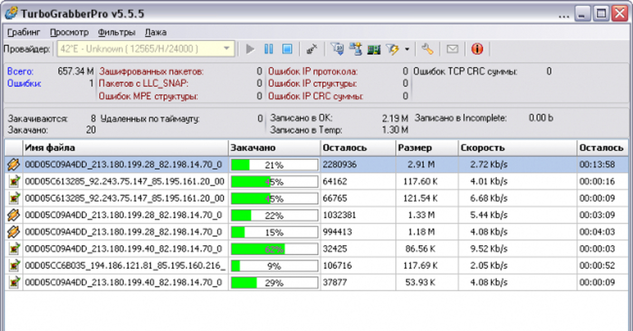Click the satellite dish connection icon
The width and height of the screenshot is (633, 331).
coord(312,50)
